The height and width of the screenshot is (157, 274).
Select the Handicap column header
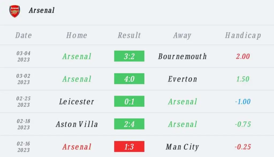pyautogui.click(x=243, y=35)
